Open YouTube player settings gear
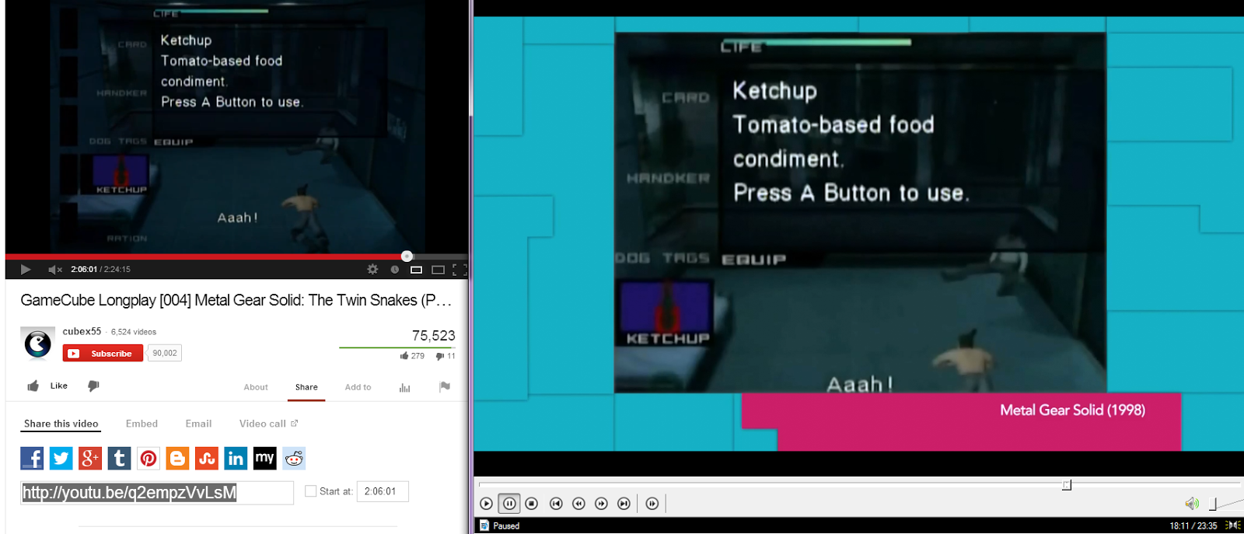1244x534 pixels. coord(372,269)
